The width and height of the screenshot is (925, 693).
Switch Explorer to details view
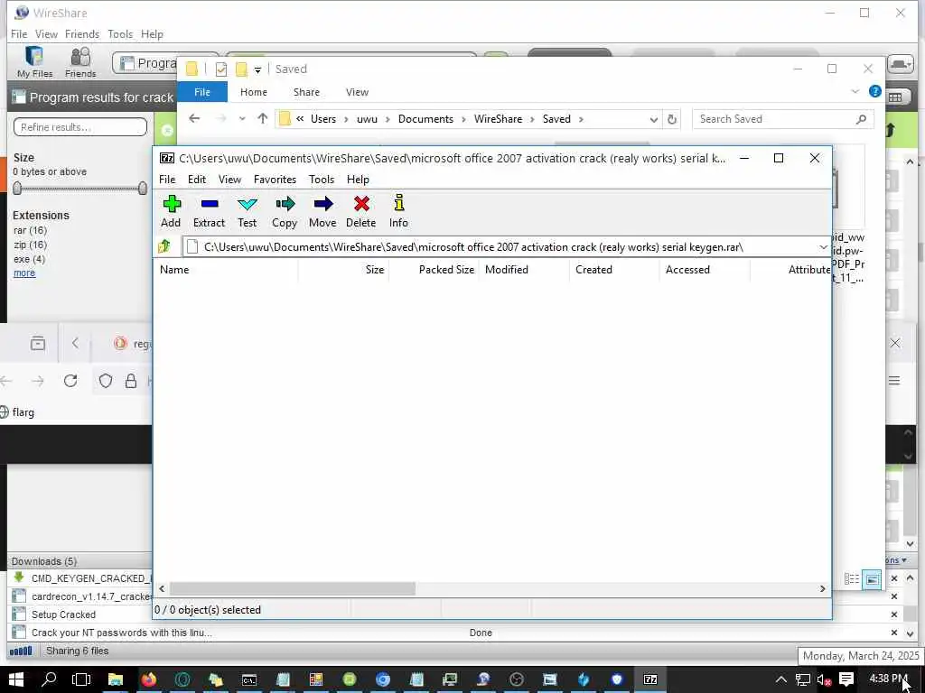coord(851,579)
